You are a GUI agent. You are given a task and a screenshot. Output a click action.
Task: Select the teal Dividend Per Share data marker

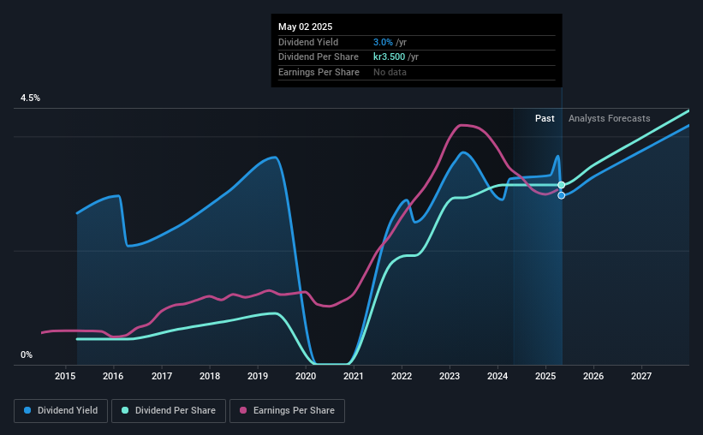(562, 185)
